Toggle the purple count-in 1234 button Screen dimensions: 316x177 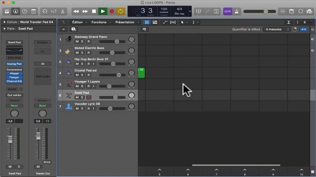point(228,11)
